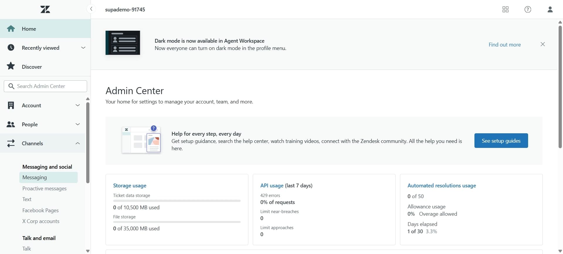Open the Storage usage link
The height and width of the screenshot is (254, 563).
[130, 186]
